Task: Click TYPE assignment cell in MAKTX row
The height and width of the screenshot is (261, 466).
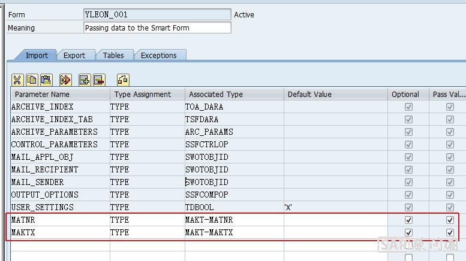Action: point(148,232)
